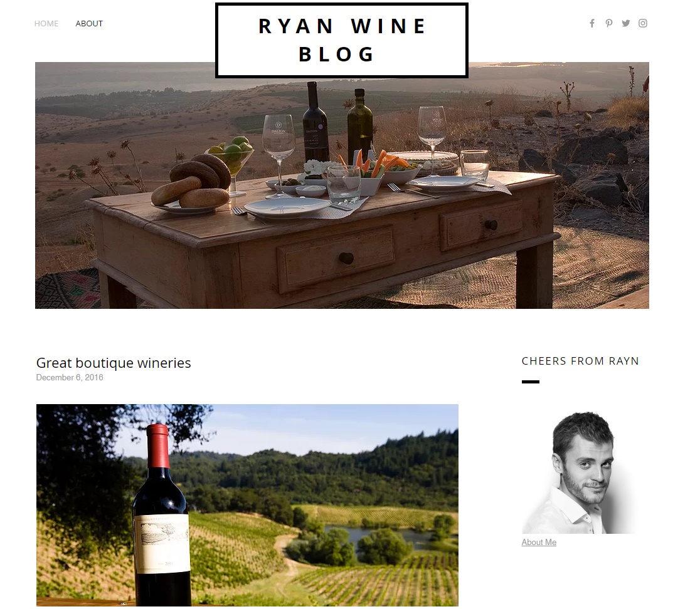Image resolution: width=700 pixels, height=609 pixels.
Task: Select the picnic table hero banner image
Action: [342, 185]
